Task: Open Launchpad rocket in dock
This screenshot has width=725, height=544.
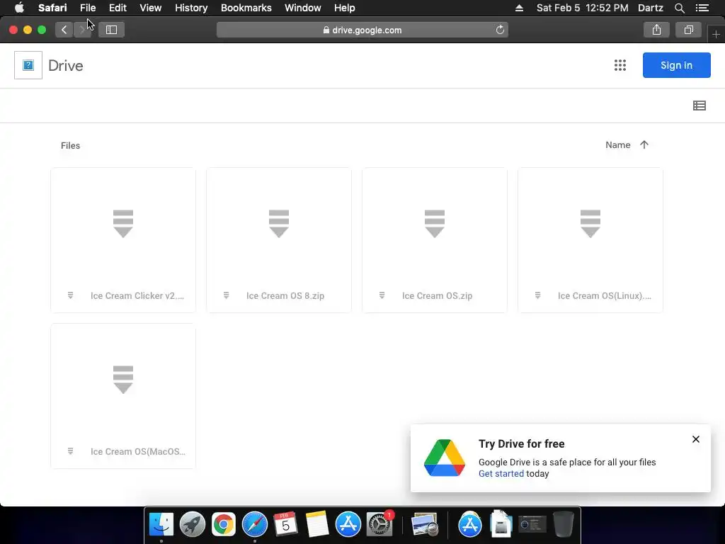Action: (x=193, y=524)
